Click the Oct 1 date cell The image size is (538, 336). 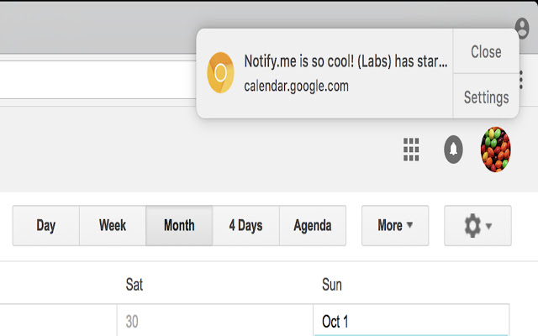tap(411, 320)
